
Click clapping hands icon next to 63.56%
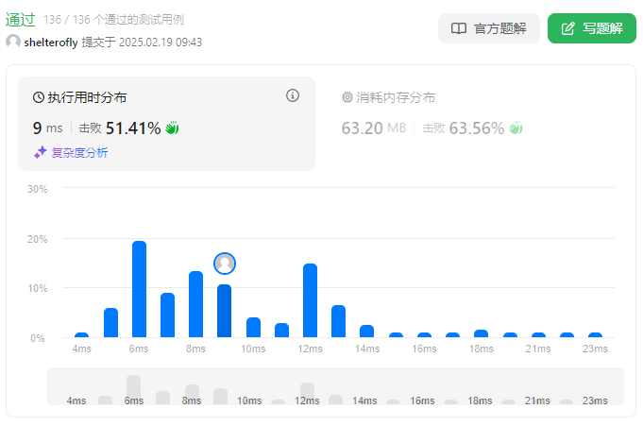[x=516, y=128]
